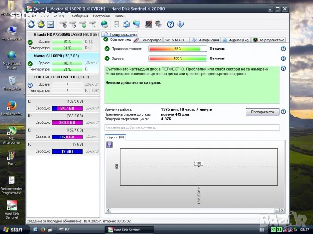The image size is (313, 234).
Task: Switch to Журнал (Log) tab
Action: [236, 40]
